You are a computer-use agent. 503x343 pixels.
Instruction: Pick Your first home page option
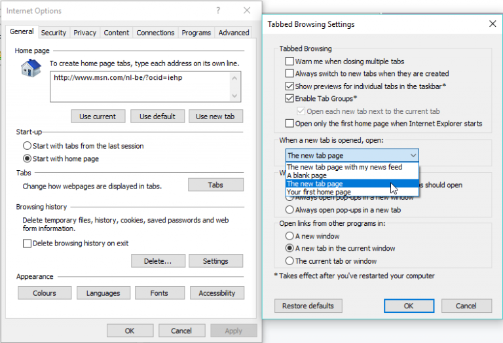coord(318,192)
